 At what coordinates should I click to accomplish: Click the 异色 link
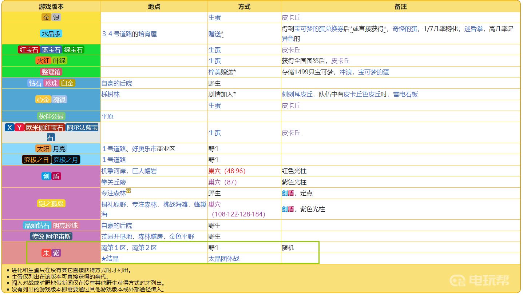288,38
